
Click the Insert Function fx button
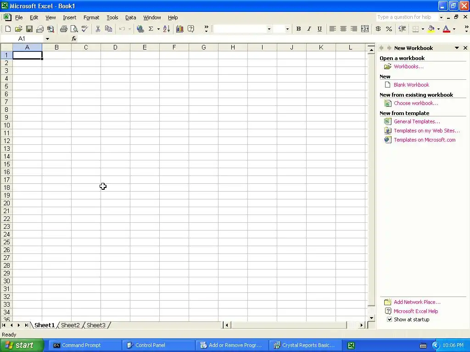(x=74, y=38)
